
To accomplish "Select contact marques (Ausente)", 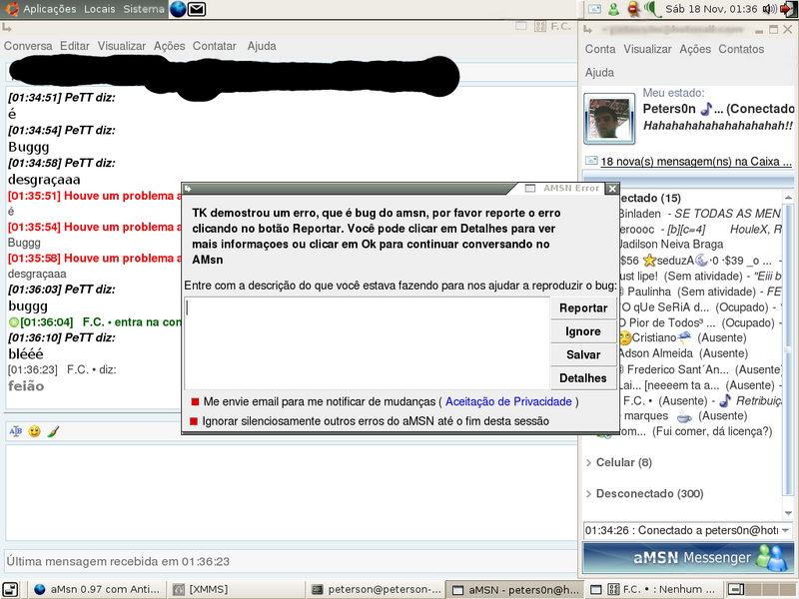I will (x=685, y=415).
